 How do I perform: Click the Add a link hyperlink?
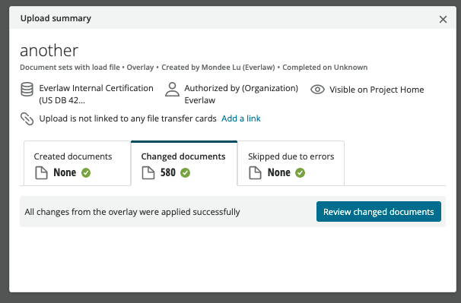click(x=241, y=118)
